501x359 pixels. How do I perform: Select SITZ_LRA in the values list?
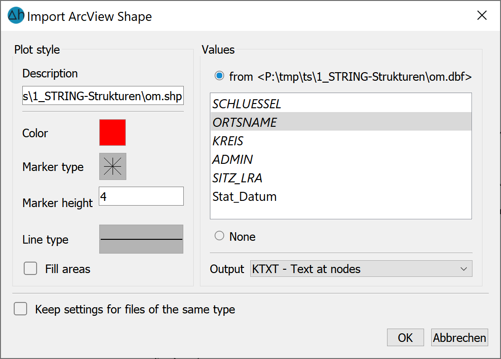(x=341, y=177)
